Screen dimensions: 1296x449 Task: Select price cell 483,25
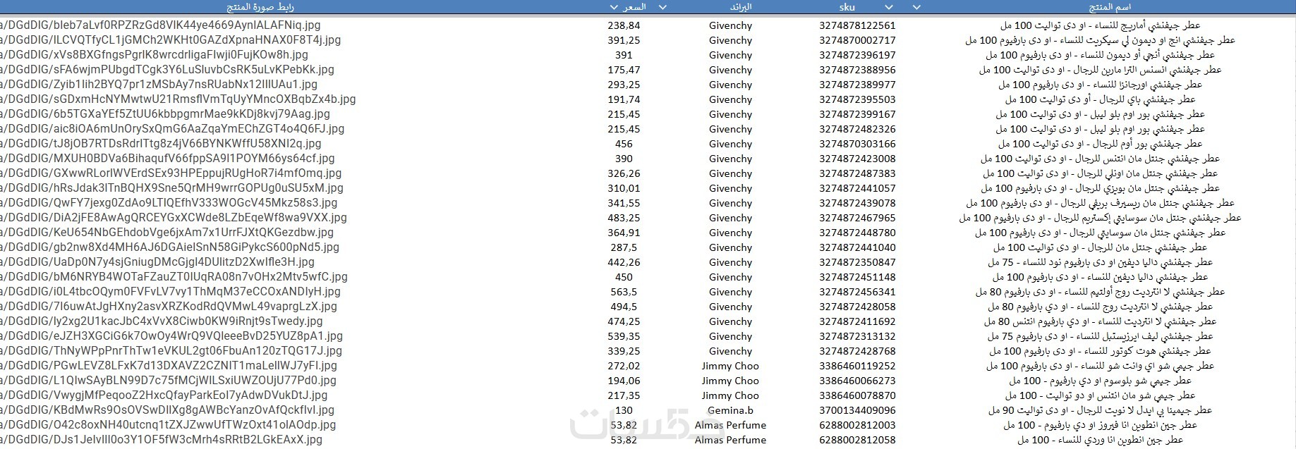click(x=624, y=218)
